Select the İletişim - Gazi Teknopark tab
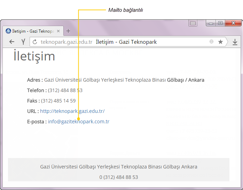Viewport: 243px width, 190px height. point(33,31)
